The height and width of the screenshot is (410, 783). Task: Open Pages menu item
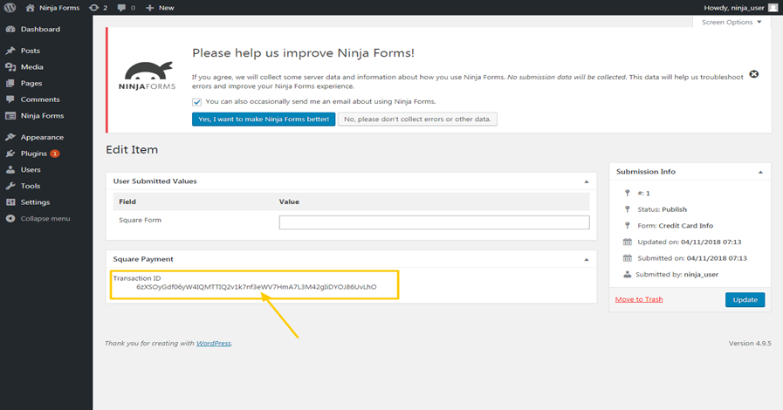(31, 83)
